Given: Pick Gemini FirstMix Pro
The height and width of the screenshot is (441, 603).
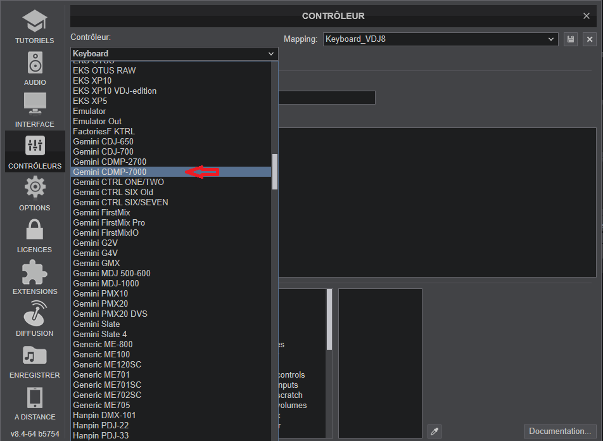Looking at the screenshot, I should pyautogui.click(x=171, y=223).
